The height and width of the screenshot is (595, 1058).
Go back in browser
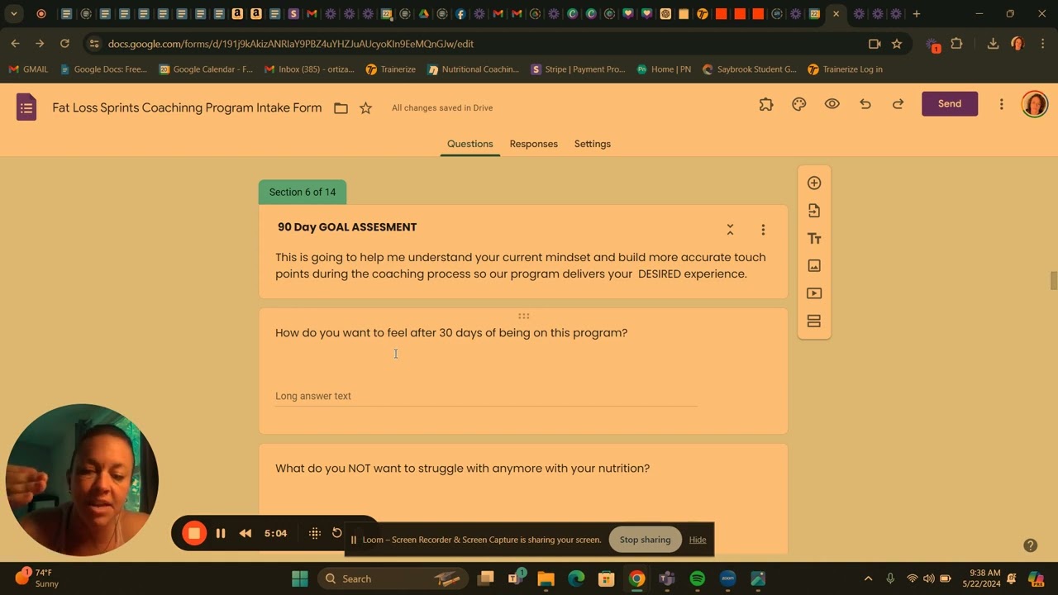click(15, 44)
